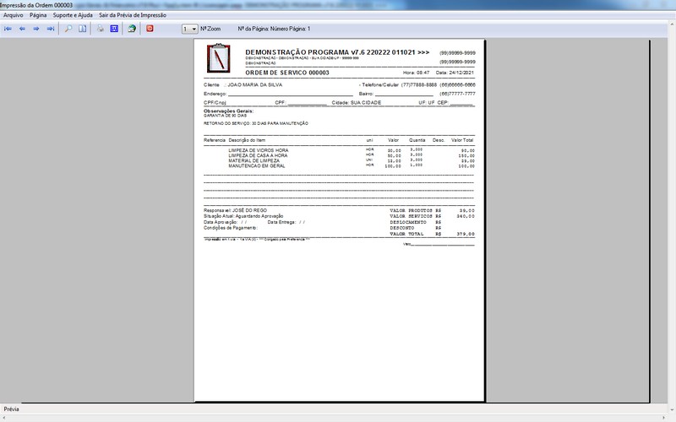This screenshot has height=422, width=676.
Task: Click the printer icon
Action: 100,29
